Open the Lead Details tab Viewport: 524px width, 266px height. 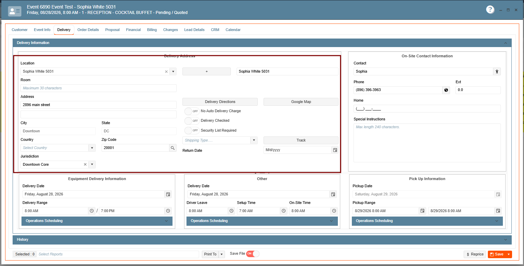pos(194,30)
